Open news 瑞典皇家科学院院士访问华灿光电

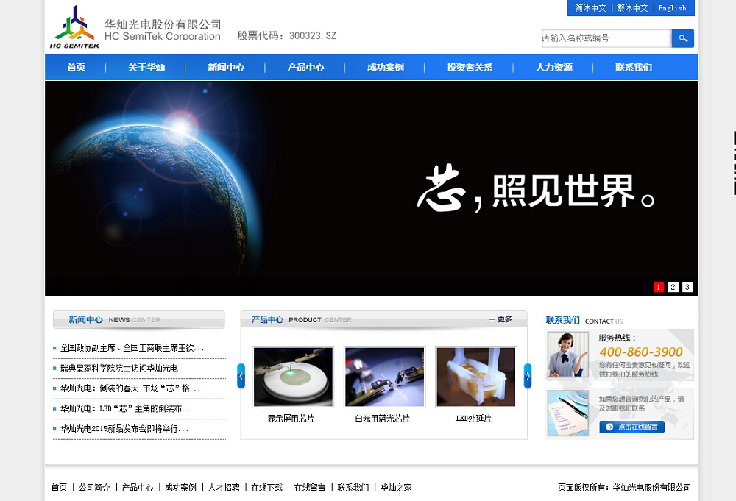point(118,369)
